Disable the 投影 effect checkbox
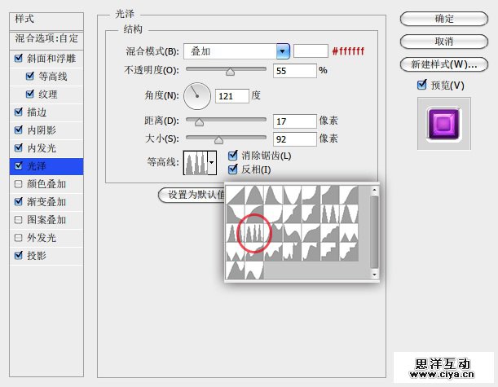The height and width of the screenshot is (387, 498). pos(19,255)
